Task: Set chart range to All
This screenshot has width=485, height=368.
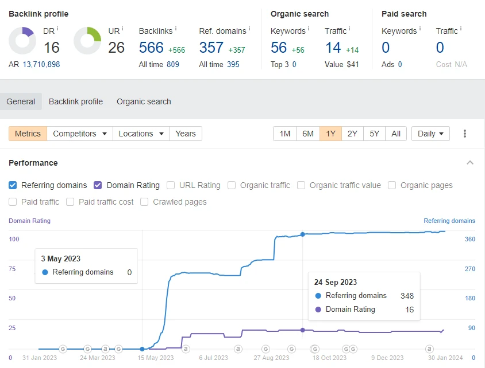Action: pyautogui.click(x=396, y=134)
